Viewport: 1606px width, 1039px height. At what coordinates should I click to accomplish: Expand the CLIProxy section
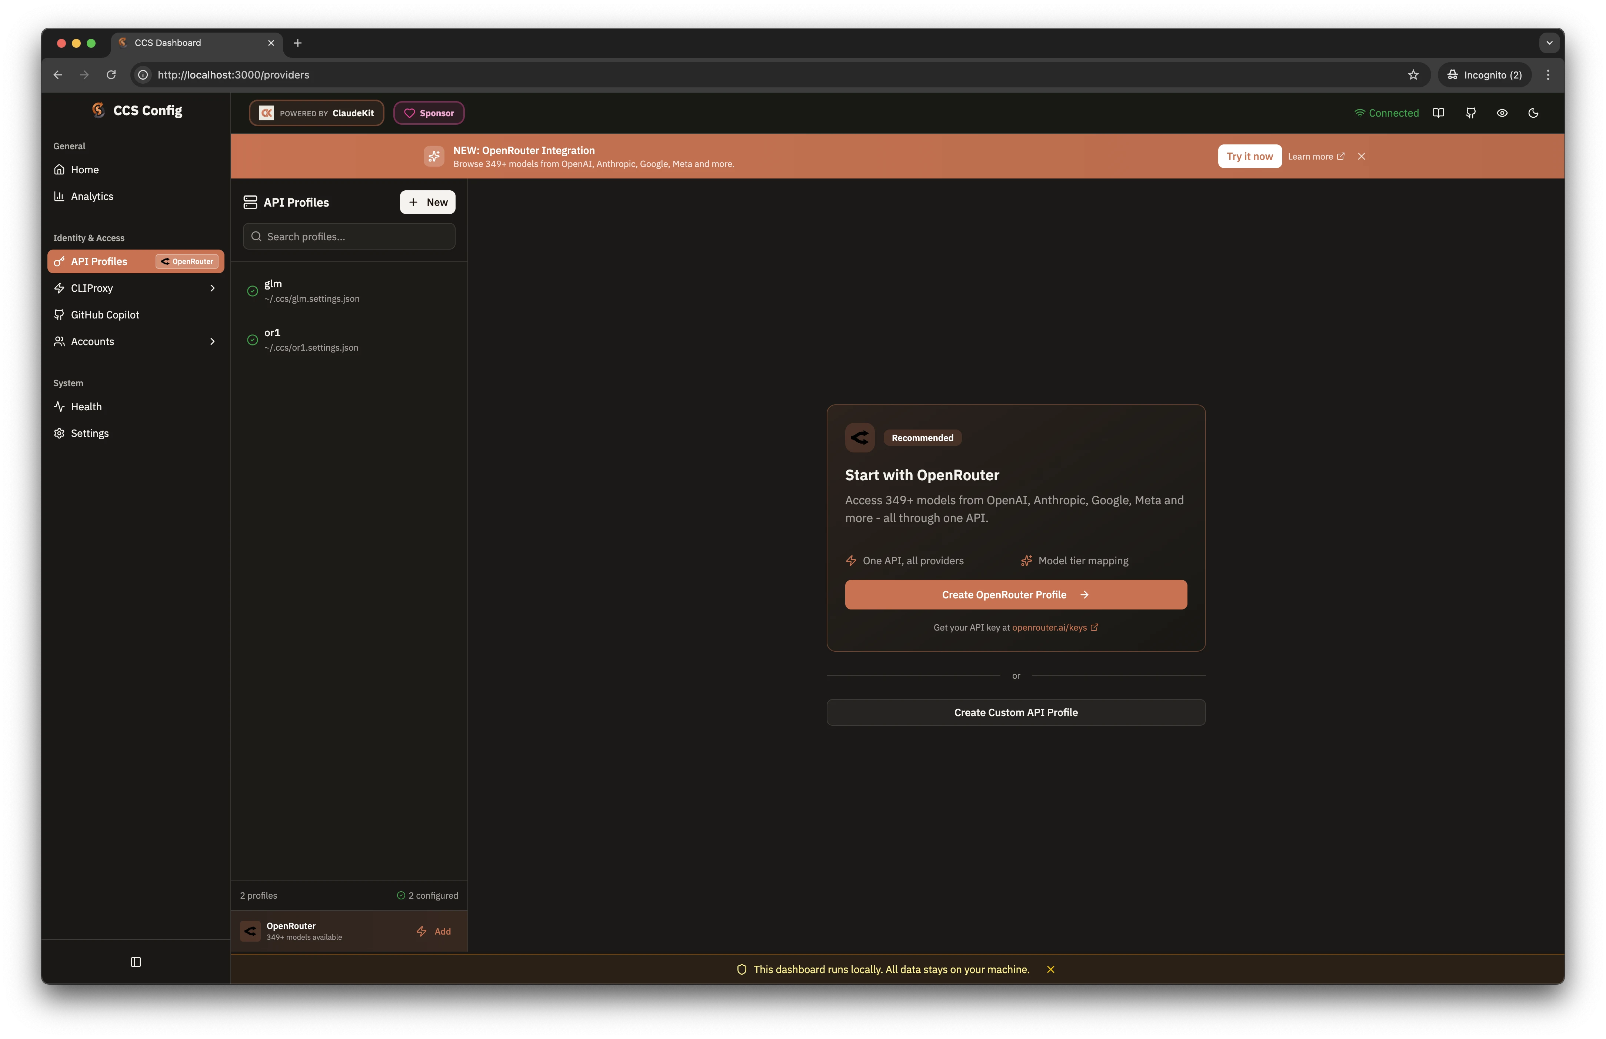pos(212,288)
